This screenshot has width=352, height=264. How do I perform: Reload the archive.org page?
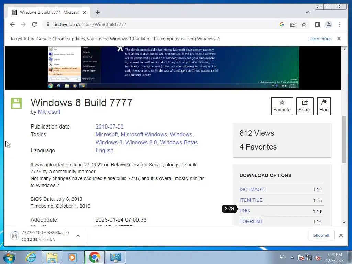point(34,24)
